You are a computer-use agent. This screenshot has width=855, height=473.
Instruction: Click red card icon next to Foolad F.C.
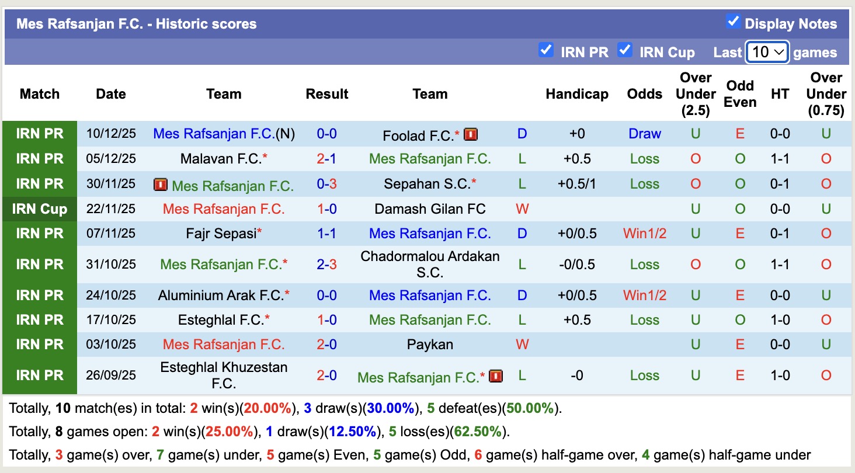coord(471,135)
